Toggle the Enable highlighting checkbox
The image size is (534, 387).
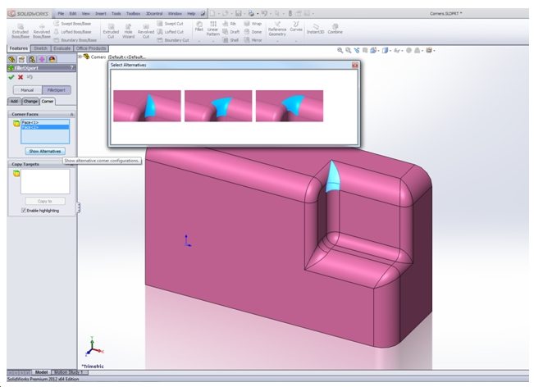(24, 211)
